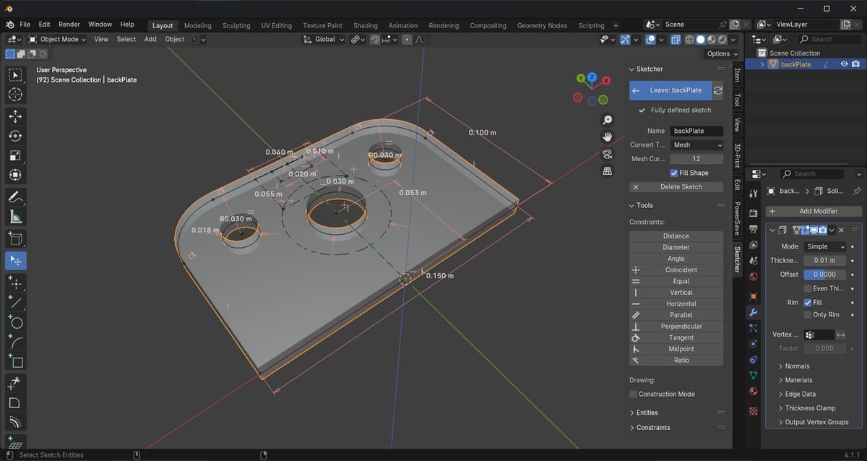Open the Object Data properties tab icon
Viewport: 867px width, 461px height.
tap(754, 375)
